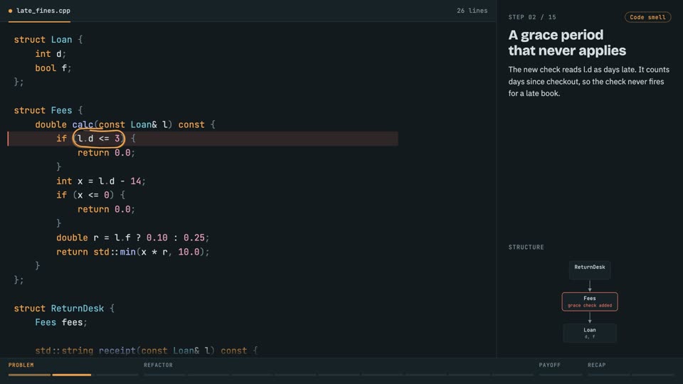Click the STEP 02 / 15 indicator
The width and height of the screenshot is (683, 384).
pos(532,17)
